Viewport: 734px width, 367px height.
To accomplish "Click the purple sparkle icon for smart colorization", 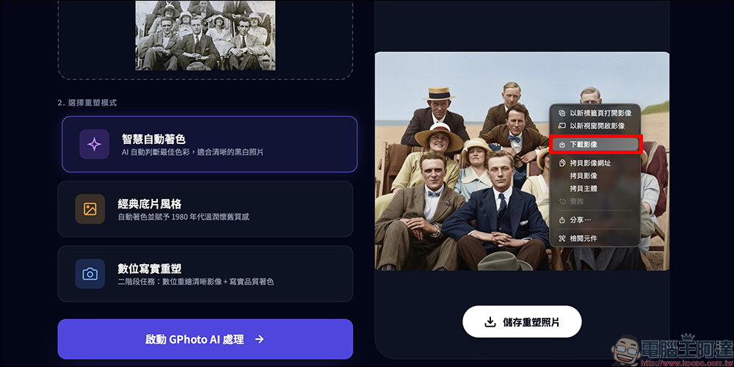I will (x=94, y=144).
